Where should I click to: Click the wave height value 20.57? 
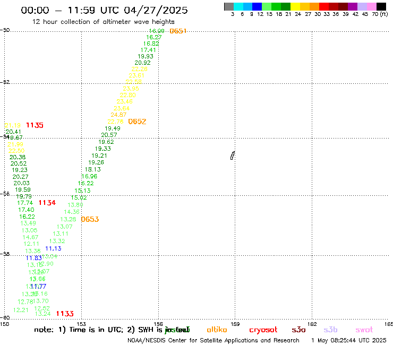pos(109,135)
